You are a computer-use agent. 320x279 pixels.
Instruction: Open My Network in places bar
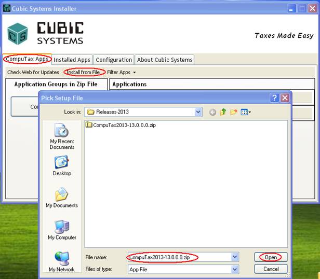62,262
